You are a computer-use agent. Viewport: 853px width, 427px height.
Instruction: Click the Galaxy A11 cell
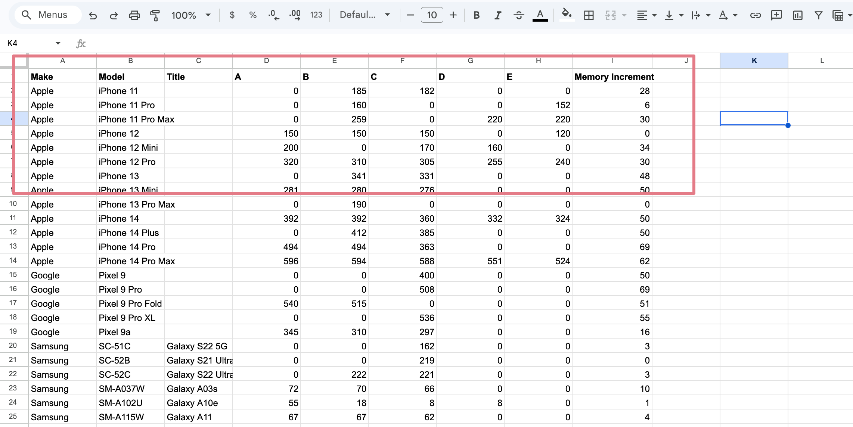(x=198, y=417)
